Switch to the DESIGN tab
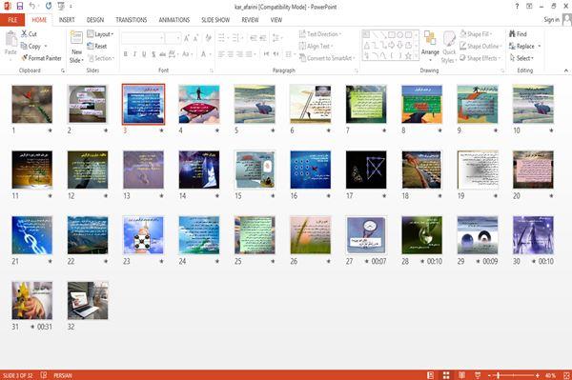Image resolution: width=572 pixels, height=380 pixels. [x=95, y=20]
